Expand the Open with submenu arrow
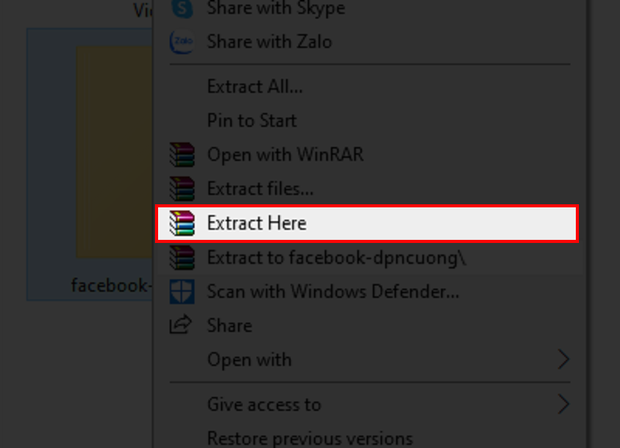Image resolution: width=620 pixels, height=448 pixels. click(563, 359)
